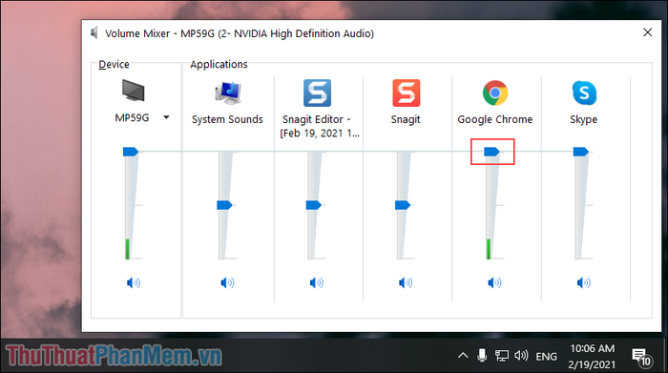Screen dimensions: 668x373
Task: Click the Snagit Editor volume slider handle
Action: click(x=314, y=205)
